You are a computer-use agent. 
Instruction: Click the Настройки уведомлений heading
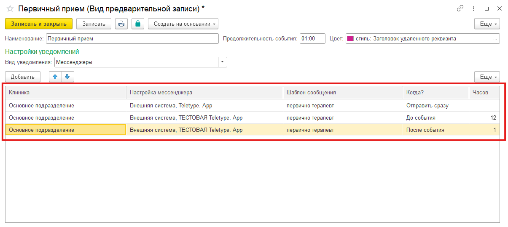point(42,52)
